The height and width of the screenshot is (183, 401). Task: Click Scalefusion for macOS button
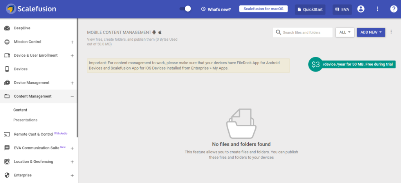pos(264,9)
